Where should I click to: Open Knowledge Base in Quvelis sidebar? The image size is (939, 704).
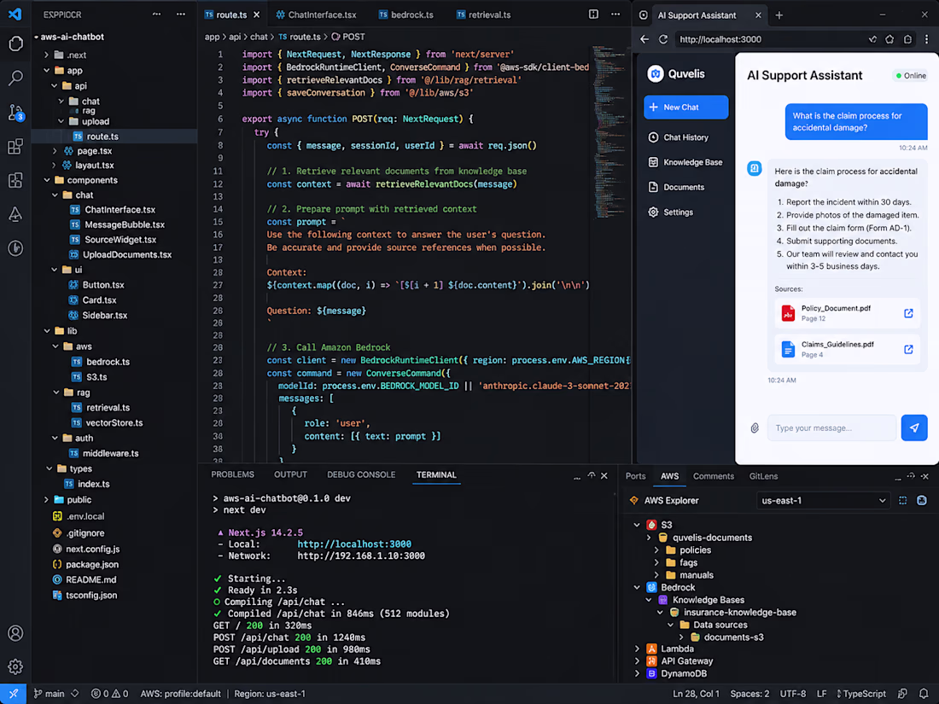[685, 162]
